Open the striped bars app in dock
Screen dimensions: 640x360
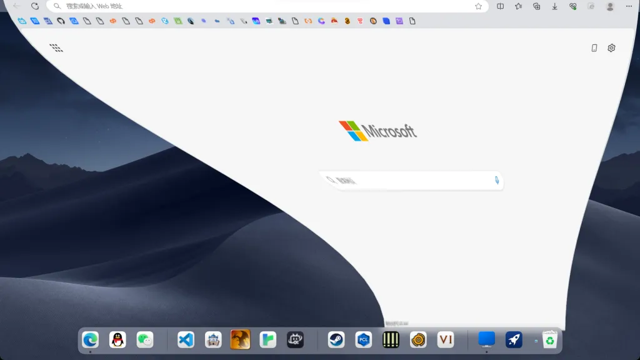(391, 339)
